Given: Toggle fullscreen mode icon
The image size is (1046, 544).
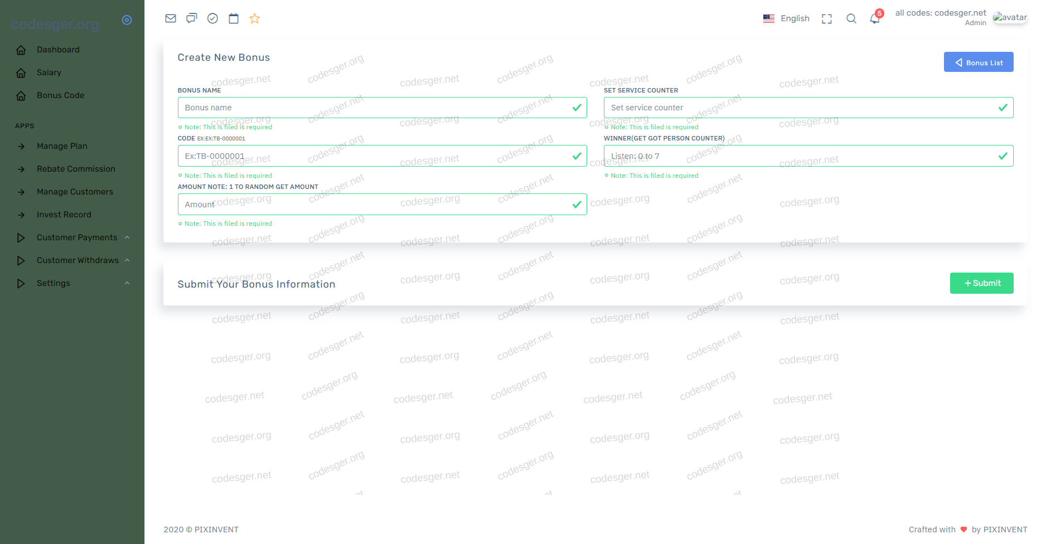Looking at the screenshot, I should pos(827,19).
